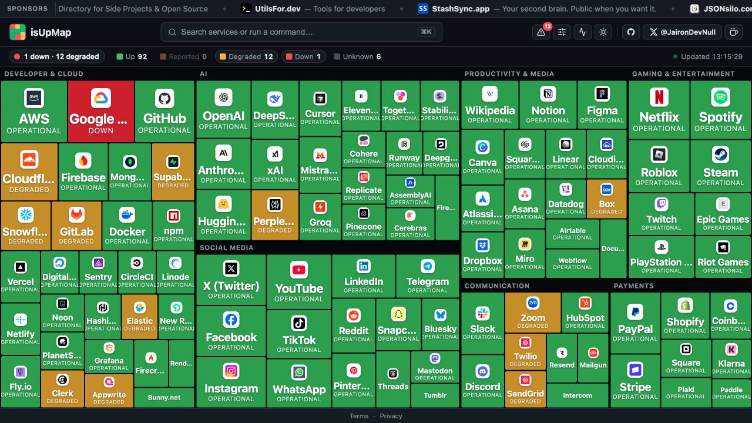Open the @JaironDevNull X profile link
The image size is (752, 423).
[x=682, y=32]
